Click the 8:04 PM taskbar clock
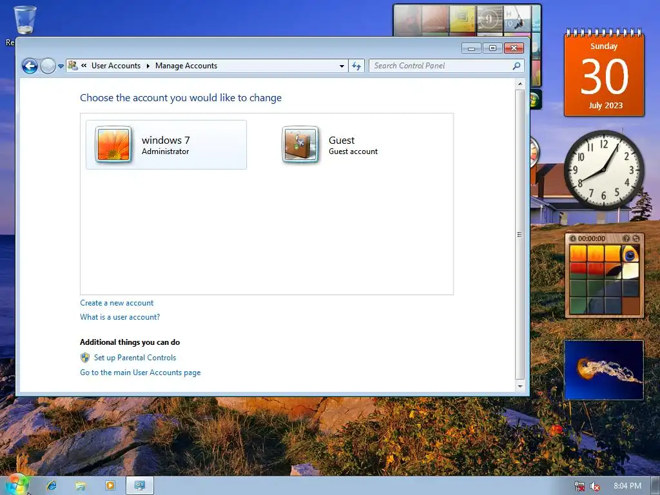The image size is (660, 495). (627, 486)
